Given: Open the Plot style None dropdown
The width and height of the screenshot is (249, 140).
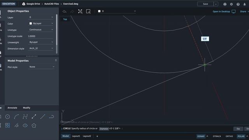Looking at the screenshot, I should (42, 67).
